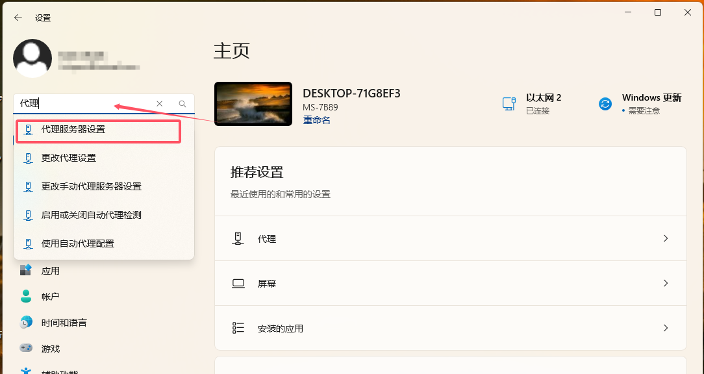Open the user account avatar
The height and width of the screenshot is (374, 704).
point(32,58)
